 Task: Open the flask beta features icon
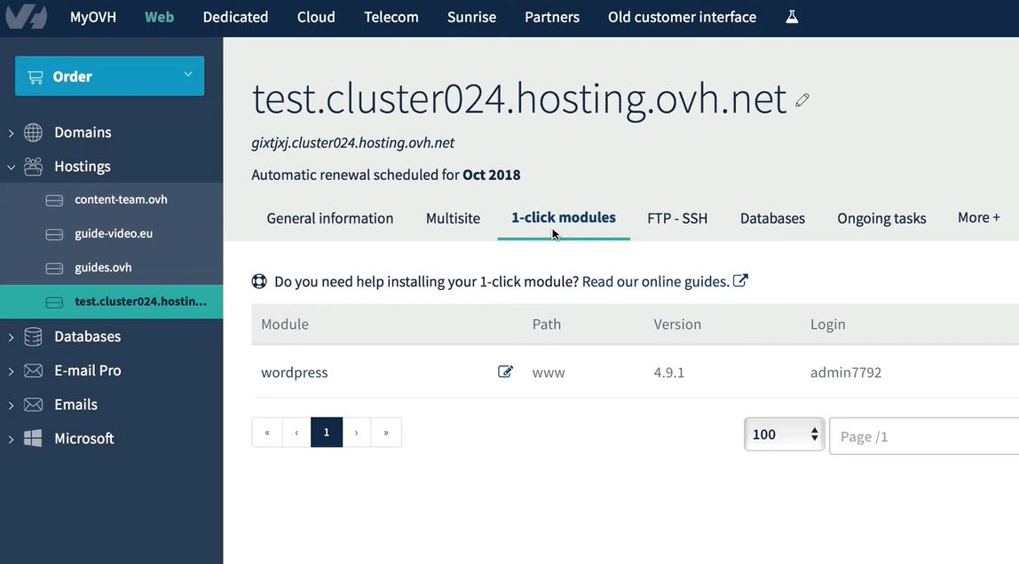[x=792, y=17]
